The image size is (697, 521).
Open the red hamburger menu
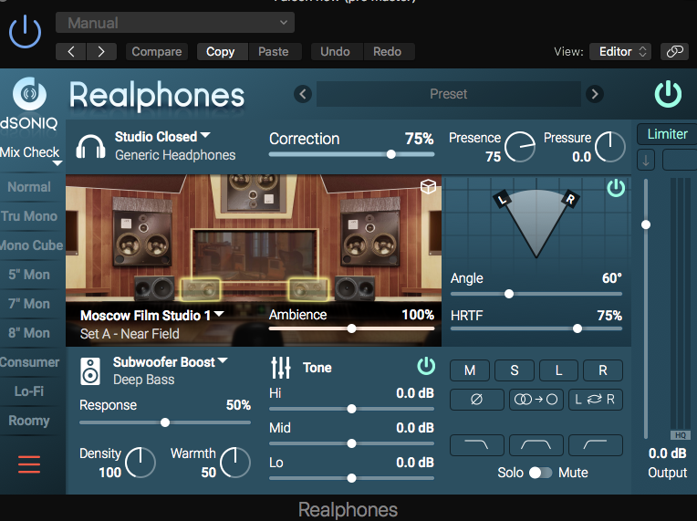click(x=29, y=464)
